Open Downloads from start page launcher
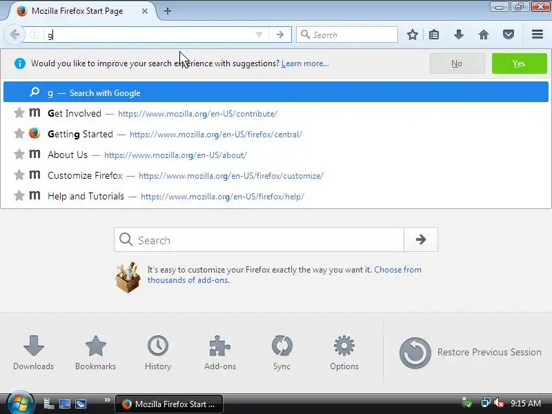 click(x=33, y=353)
